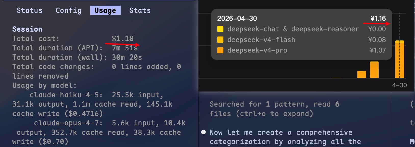Click the deepseek-v4-flash legend color square
Viewport: 415px width, 147px height.
click(220, 40)
